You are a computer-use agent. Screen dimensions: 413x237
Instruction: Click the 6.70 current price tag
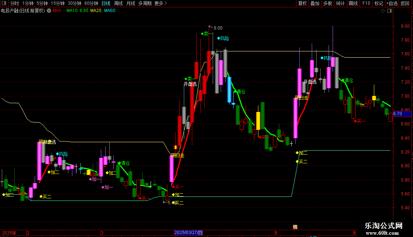[402, 114]
